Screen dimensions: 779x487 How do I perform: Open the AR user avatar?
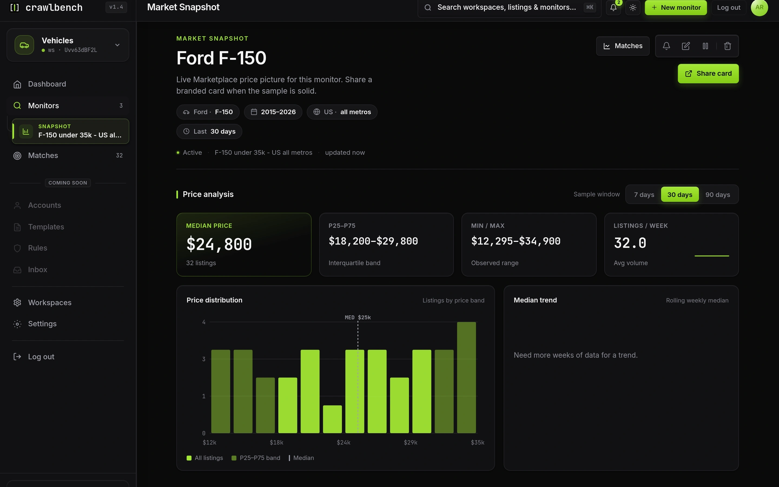coord(759,7)
